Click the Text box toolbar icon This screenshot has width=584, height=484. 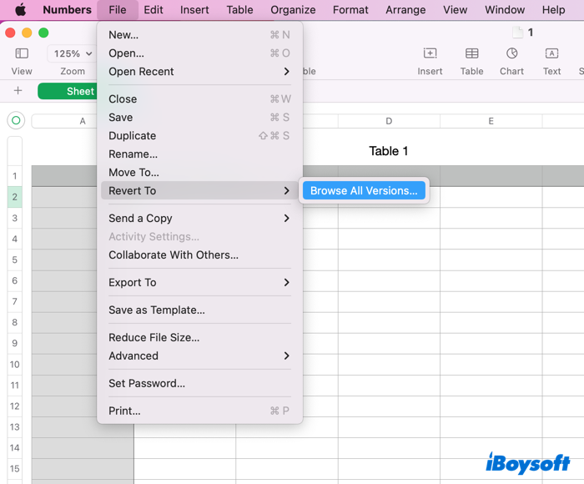[551, 53]
